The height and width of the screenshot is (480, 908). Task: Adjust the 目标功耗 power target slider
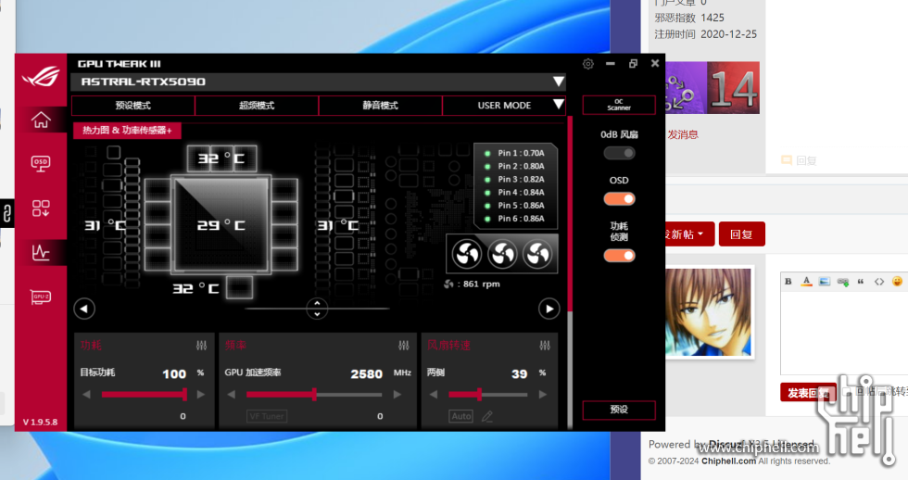144,395
